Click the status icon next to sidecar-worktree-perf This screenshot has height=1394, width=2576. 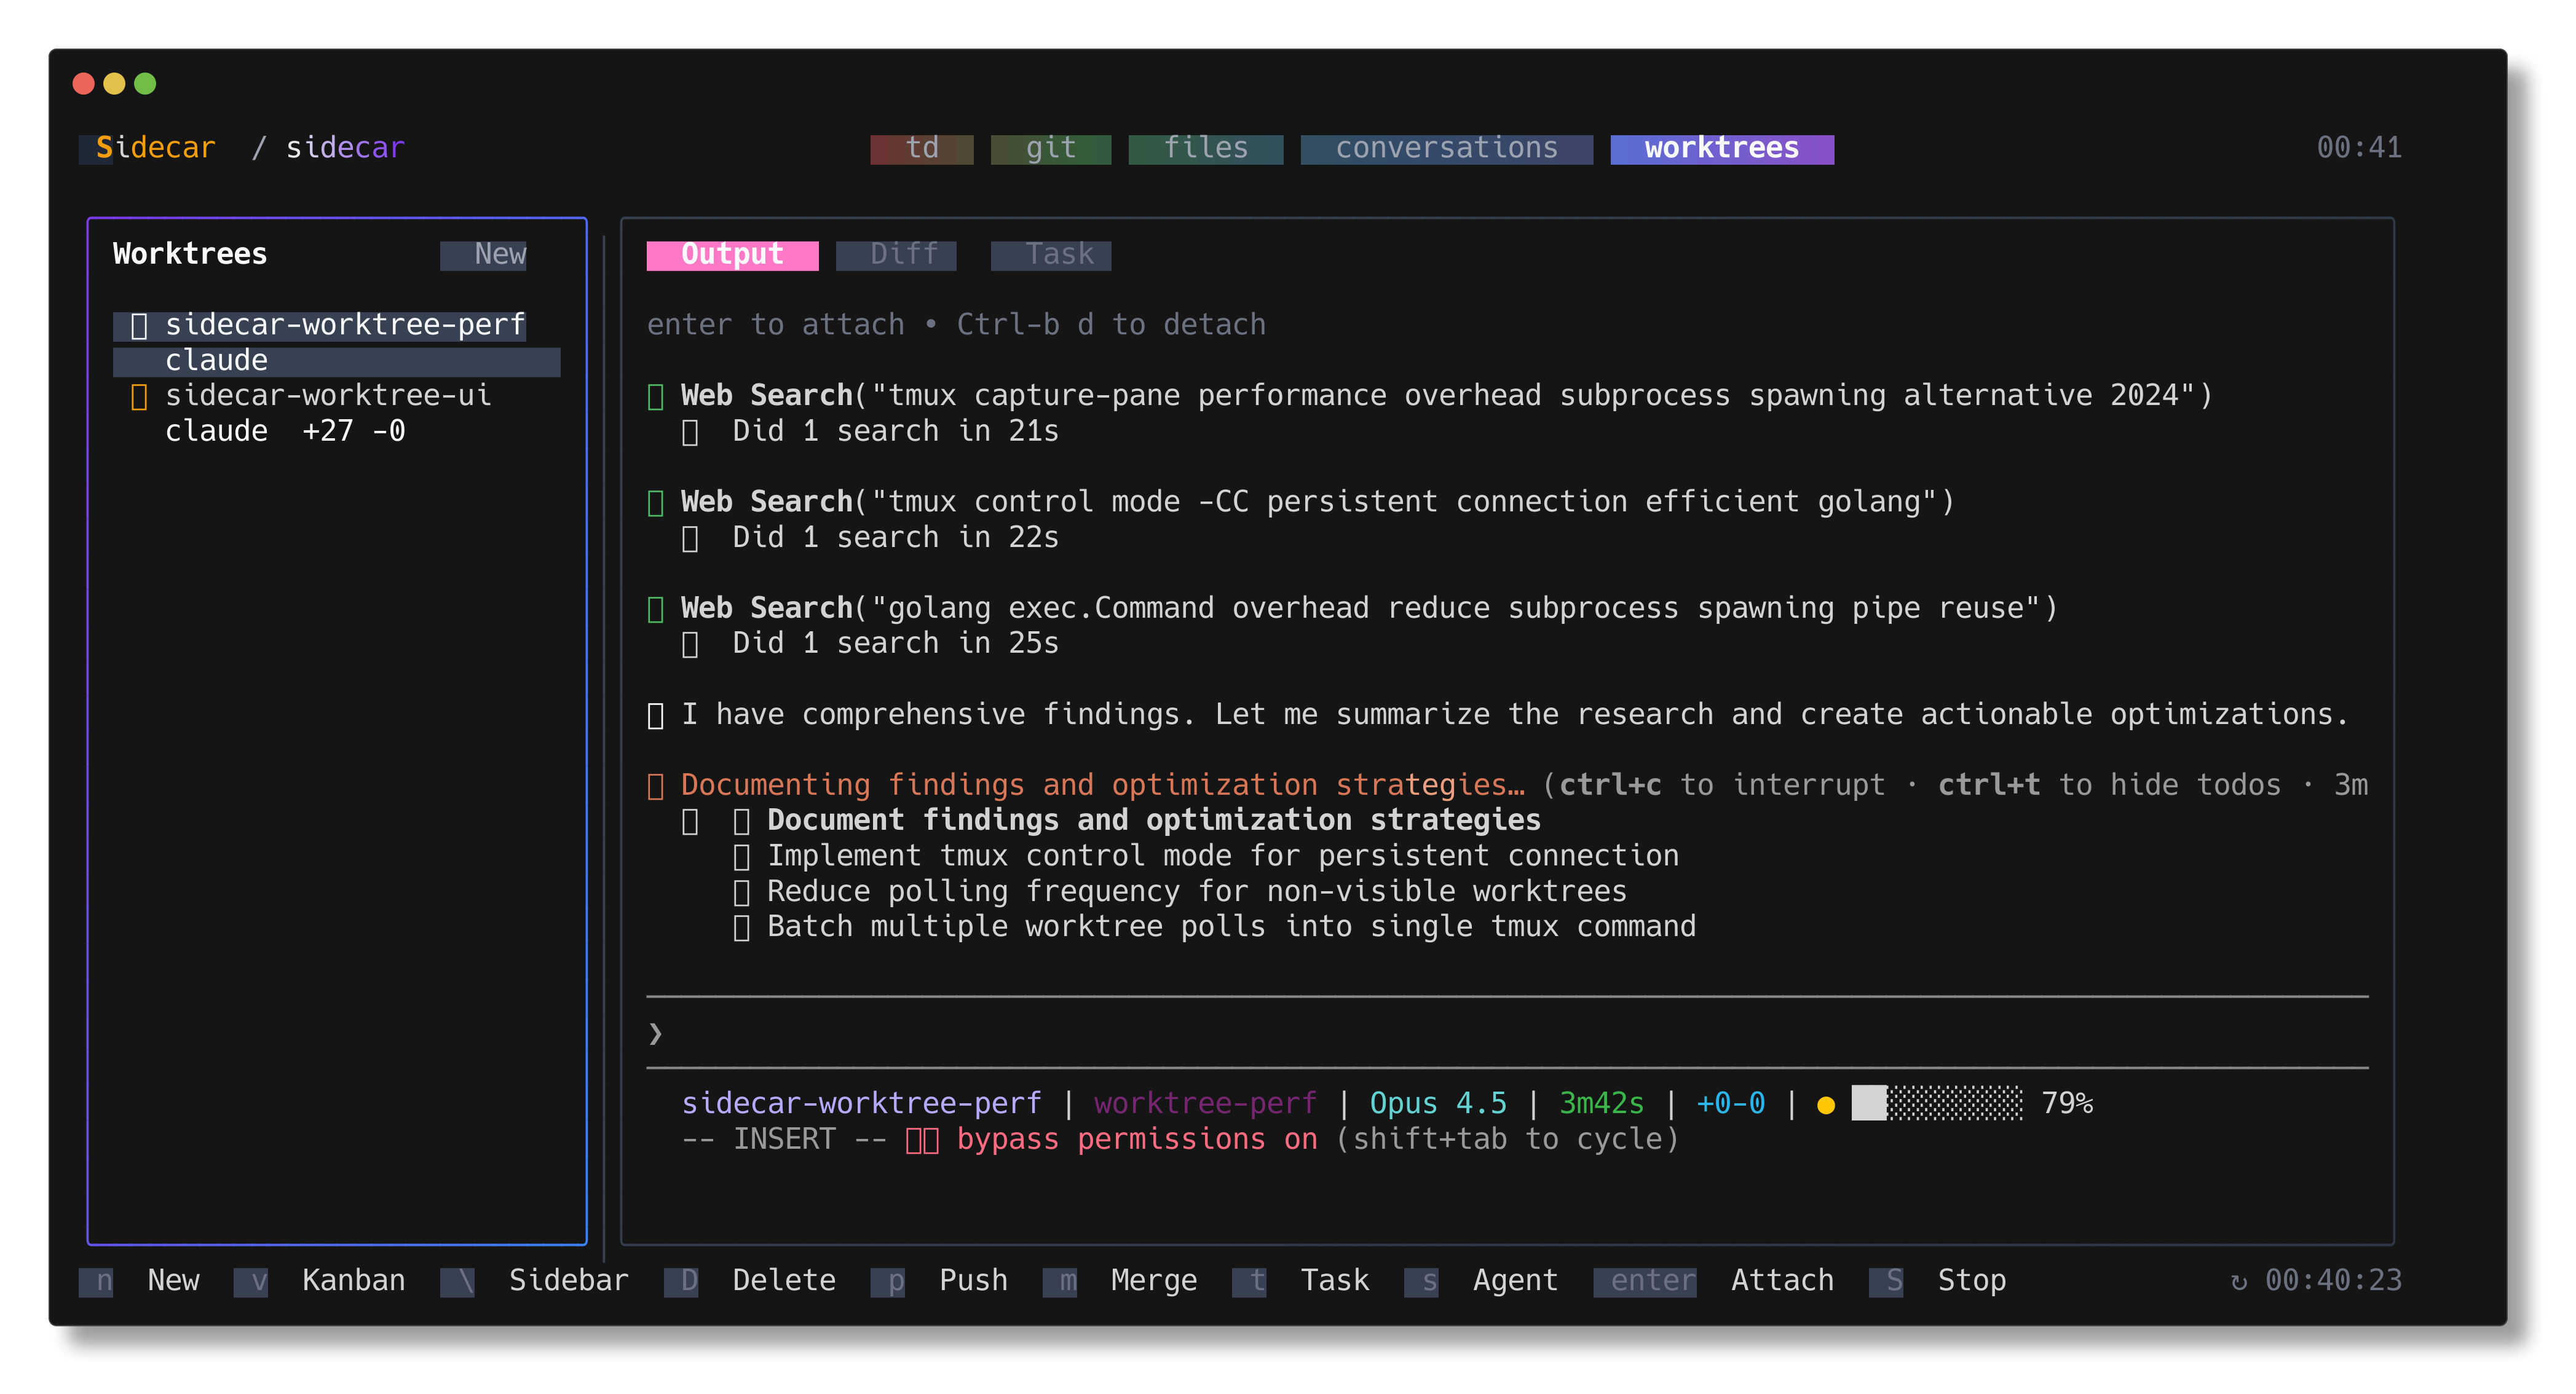(139, 324)
